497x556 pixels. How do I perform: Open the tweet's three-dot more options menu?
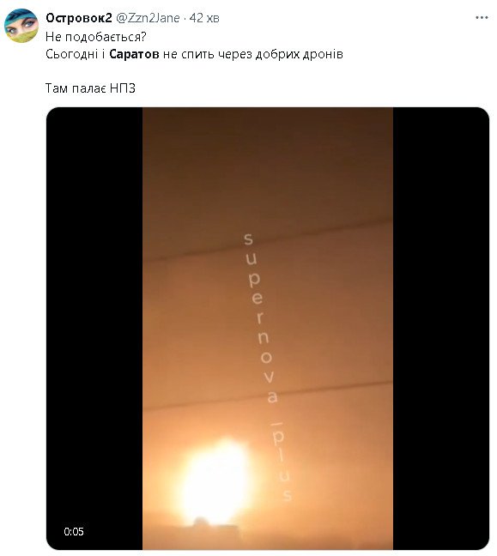(482, 18)
